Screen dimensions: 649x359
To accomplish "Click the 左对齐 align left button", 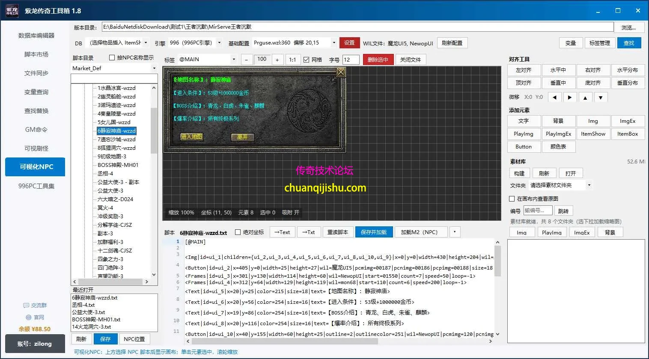I will [x=524, y=70].
